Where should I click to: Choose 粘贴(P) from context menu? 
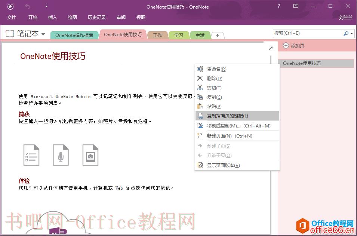pyautogui.click(x=237, y=106)
